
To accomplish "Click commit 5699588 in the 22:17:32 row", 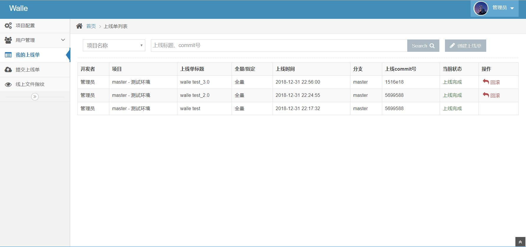I will coord(394,109).
